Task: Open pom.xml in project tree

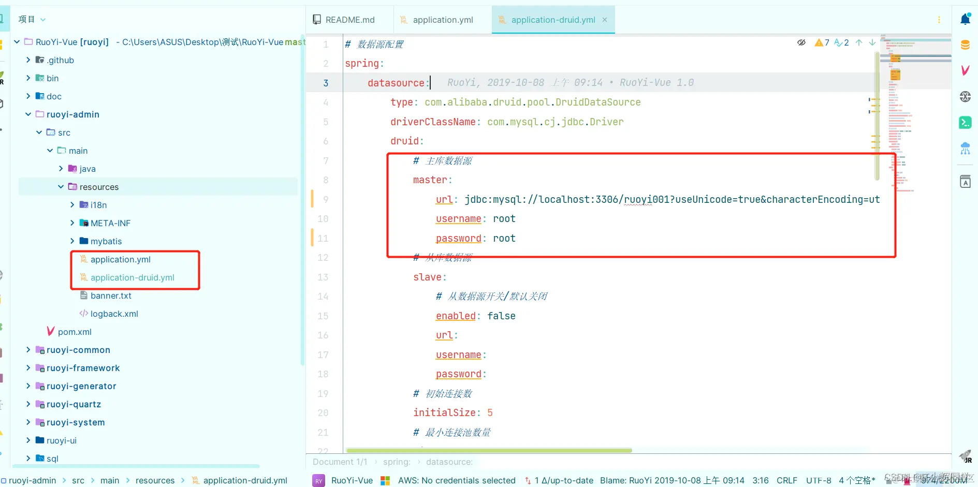Action: [x=75, y=332]
